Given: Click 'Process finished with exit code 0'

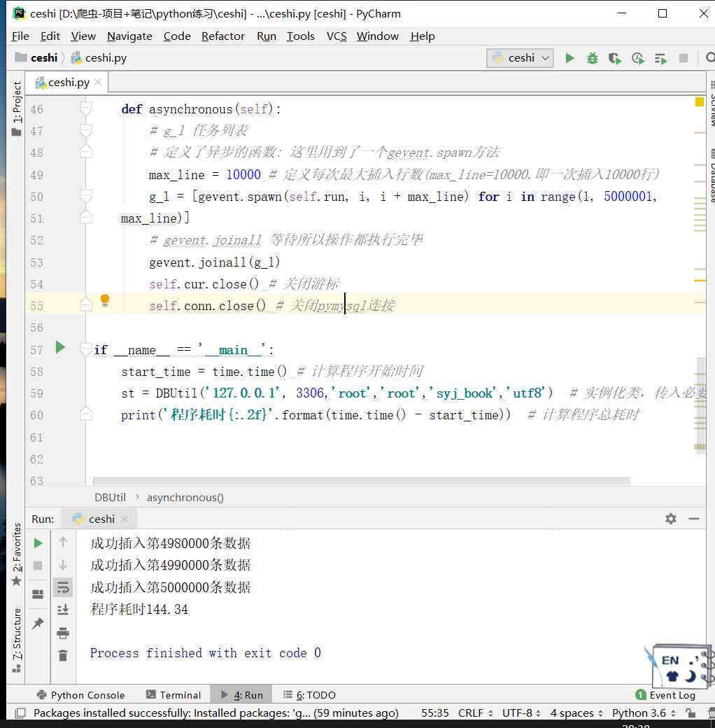Looking at the screenshot, I should 206,653.
